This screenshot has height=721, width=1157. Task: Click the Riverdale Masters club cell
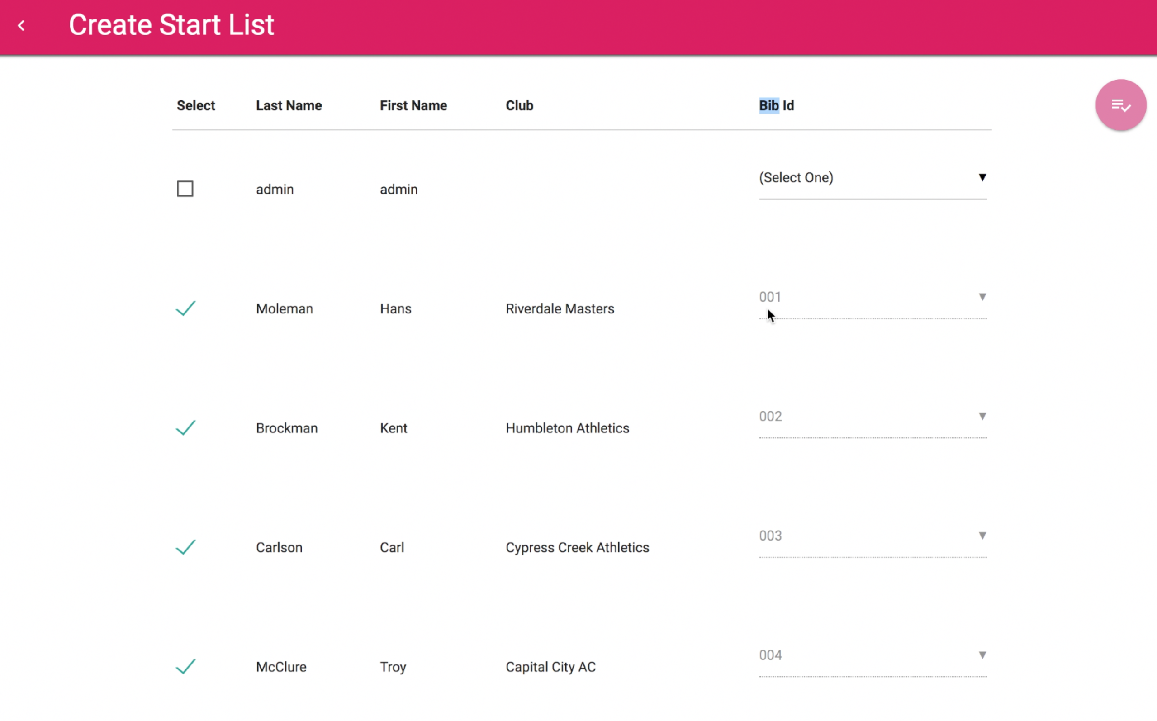(560, 308)
